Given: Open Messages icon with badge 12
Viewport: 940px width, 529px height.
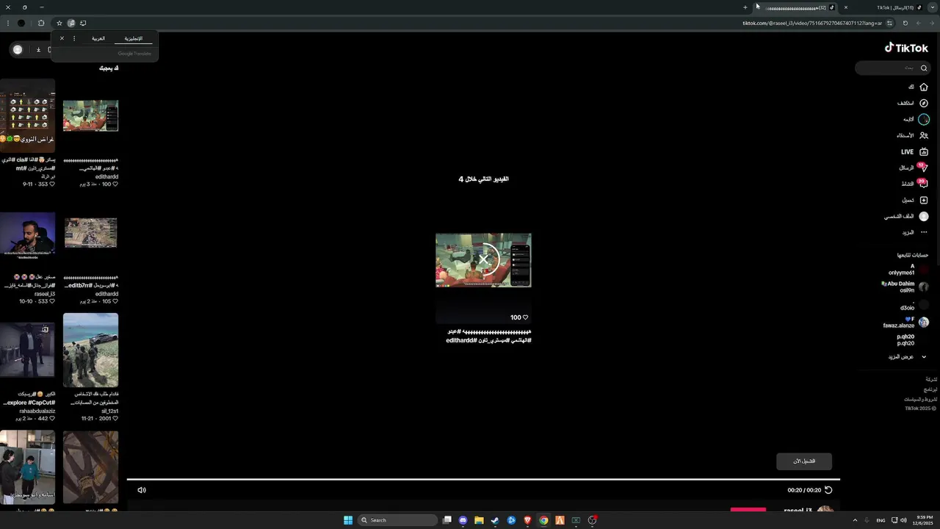Looking at the screenshot, I should (x=923, y=168).
